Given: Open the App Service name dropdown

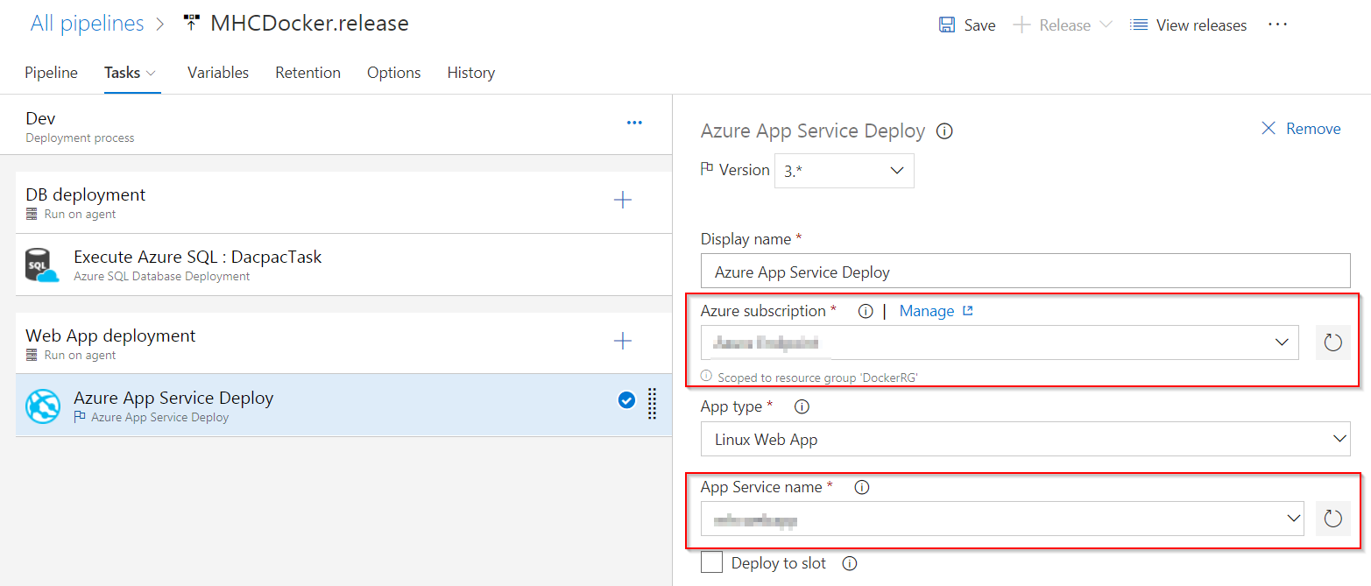Looking at the screenshot, I should (x=1002, y=519).
